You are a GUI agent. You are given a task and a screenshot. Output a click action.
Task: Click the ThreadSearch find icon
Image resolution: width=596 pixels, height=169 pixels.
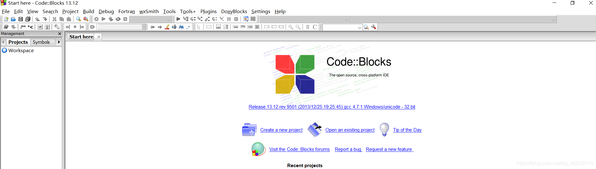click(366, 27)
